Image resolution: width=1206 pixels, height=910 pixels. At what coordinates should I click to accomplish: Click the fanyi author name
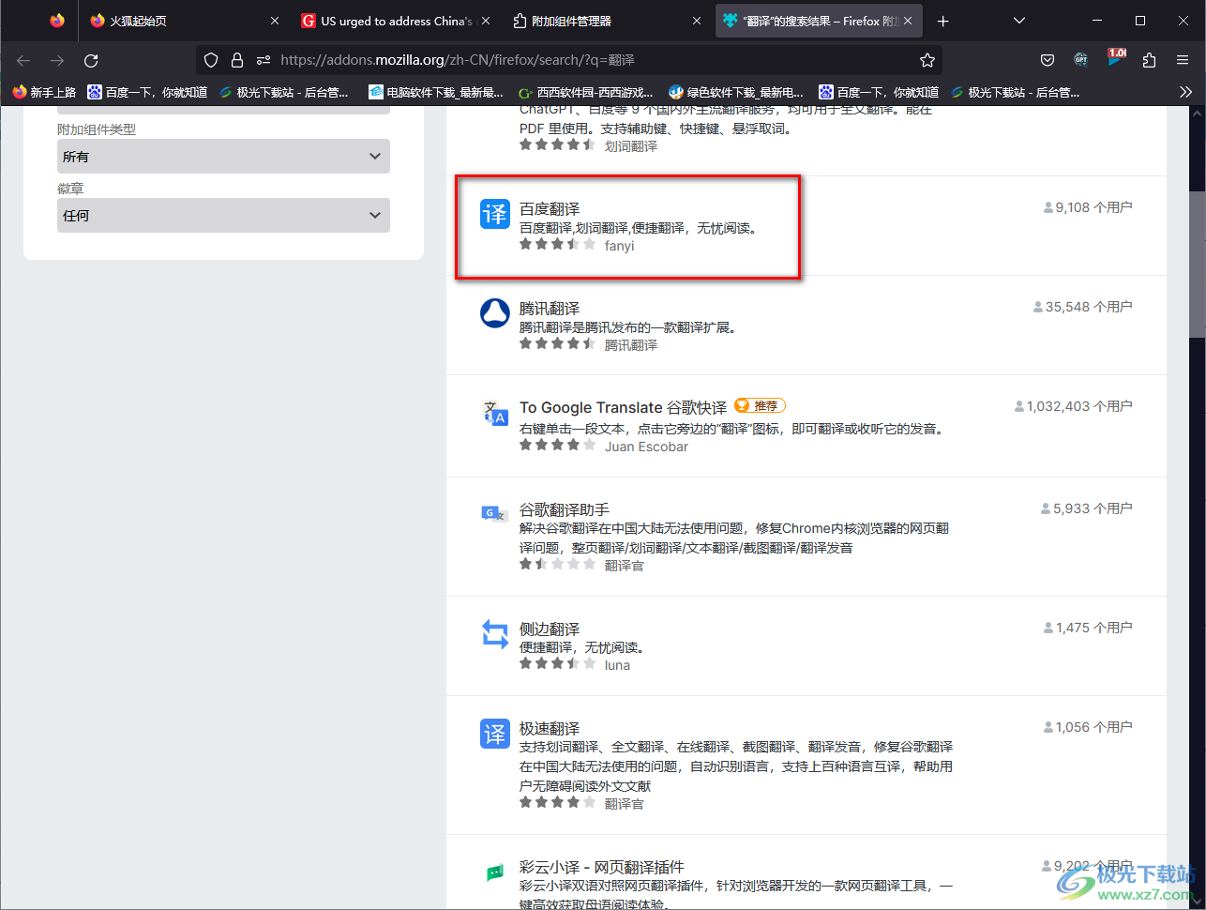(x=620, y=246)
